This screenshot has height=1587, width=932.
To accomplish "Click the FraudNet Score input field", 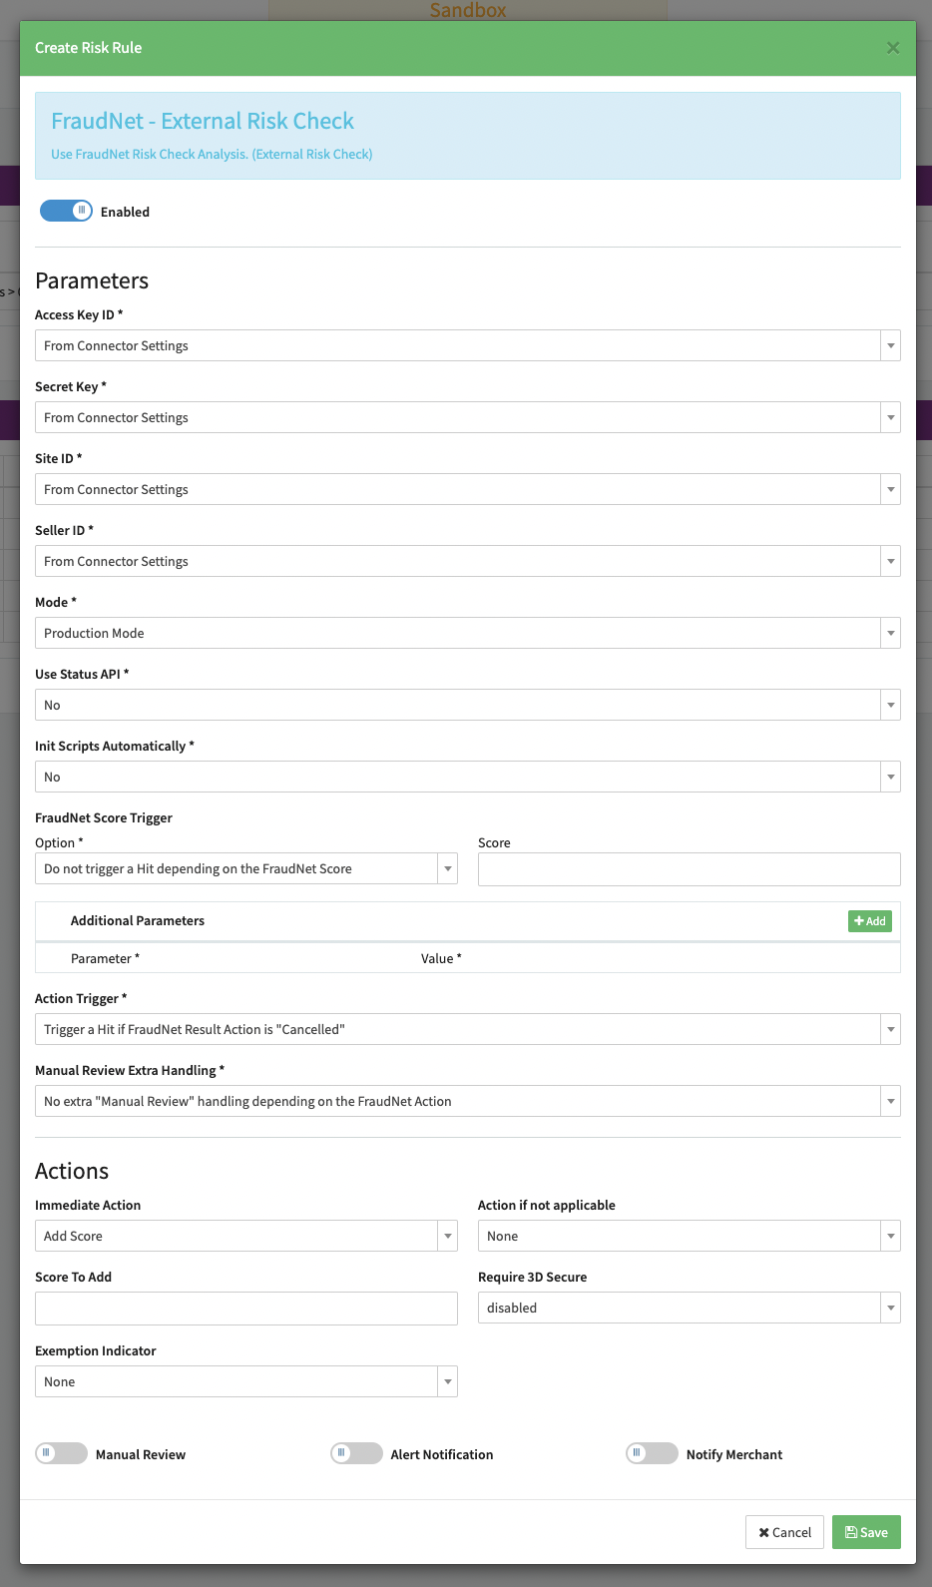I will pos(689,869).
